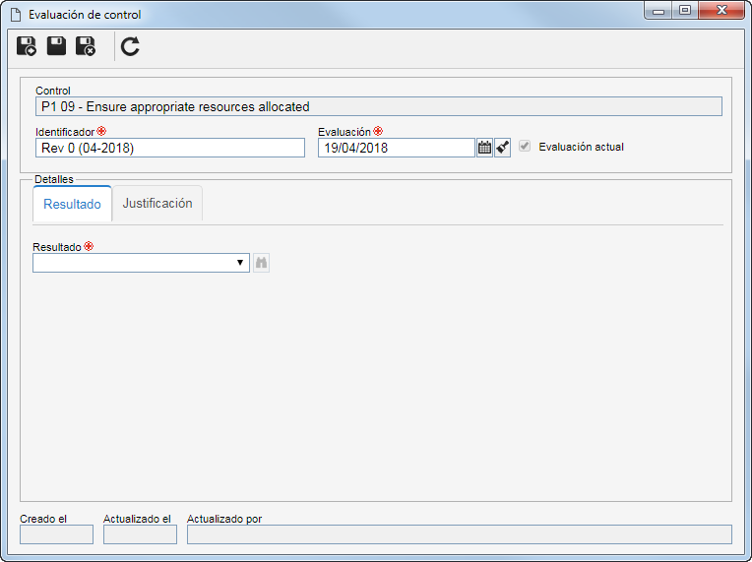Switch to the Justificación tab
This screenshot has width=752, height=562.
coord(157,204)
